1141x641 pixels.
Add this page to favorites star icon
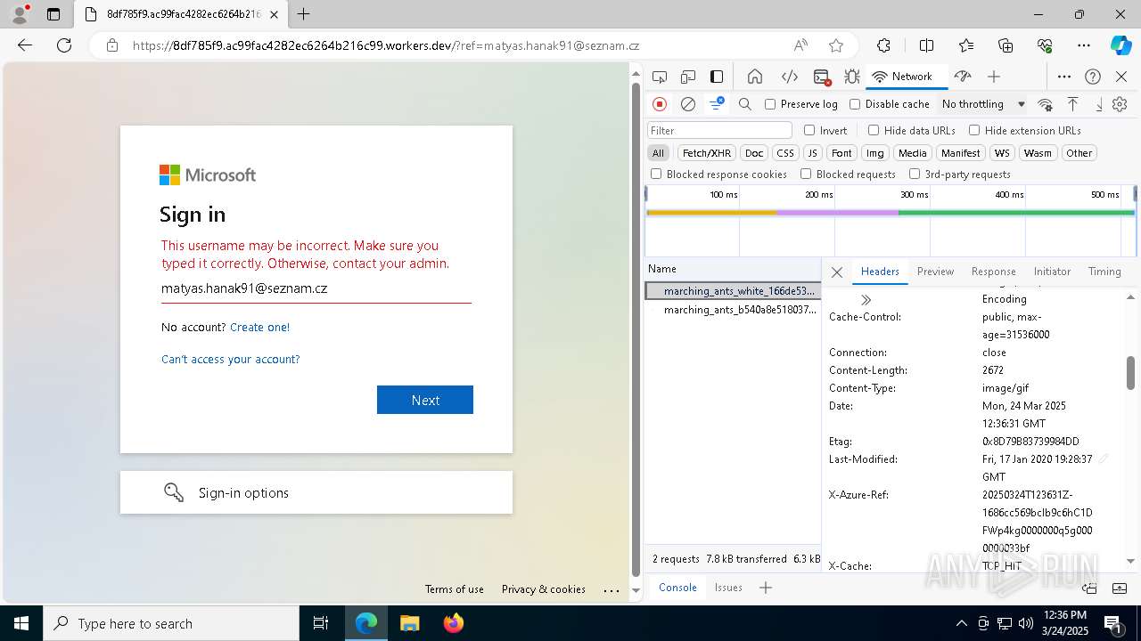[x=836, y=45]
